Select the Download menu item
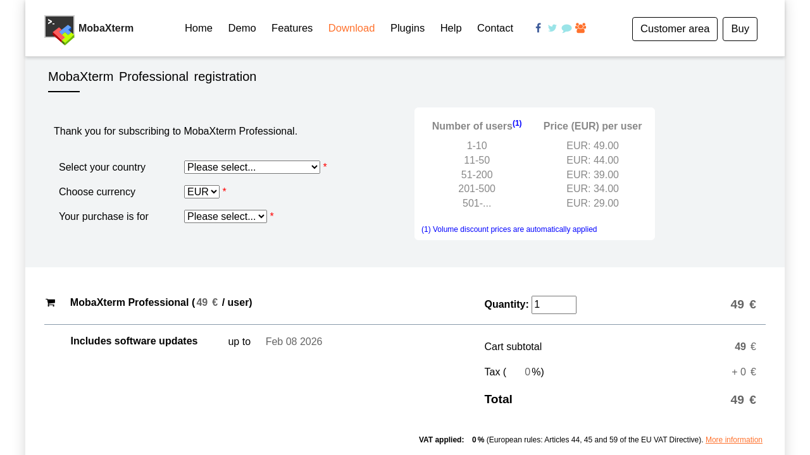 click(351, 28)
